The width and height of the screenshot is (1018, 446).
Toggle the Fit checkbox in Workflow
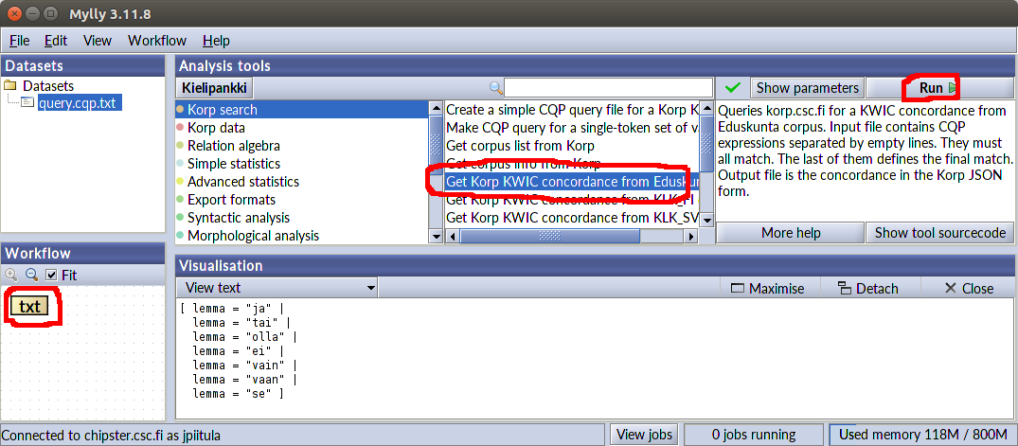pos(52,275)
